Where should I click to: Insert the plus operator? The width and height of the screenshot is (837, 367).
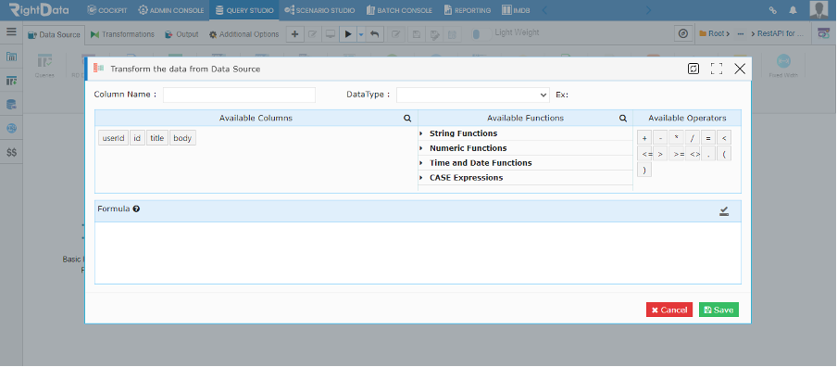click(644, 138)
